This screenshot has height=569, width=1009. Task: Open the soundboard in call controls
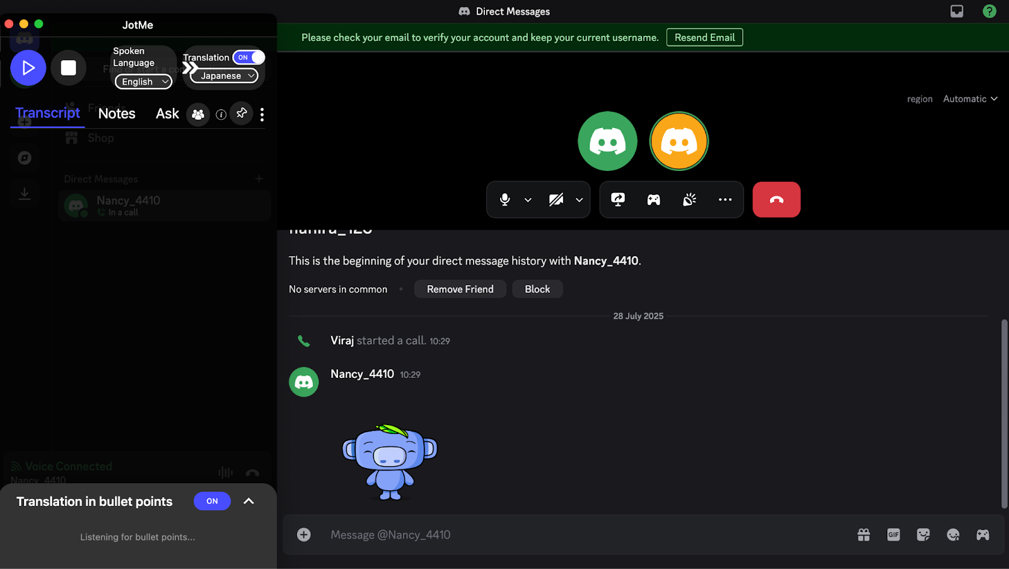689,200
